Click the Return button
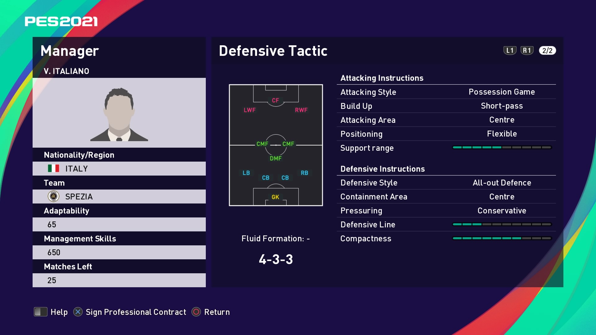Image resolution: width=596 pixels, height=335 pixels. [217, 312]
